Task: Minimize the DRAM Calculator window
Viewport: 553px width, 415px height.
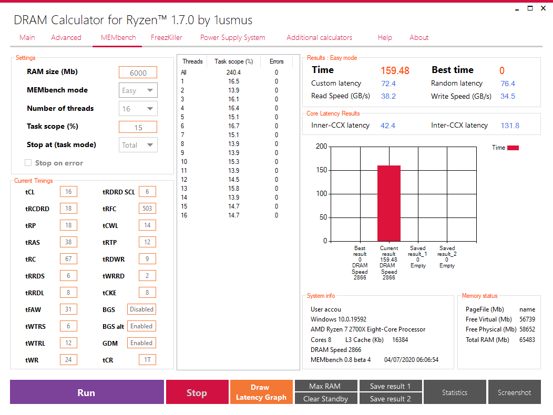Action: (517, 8)
